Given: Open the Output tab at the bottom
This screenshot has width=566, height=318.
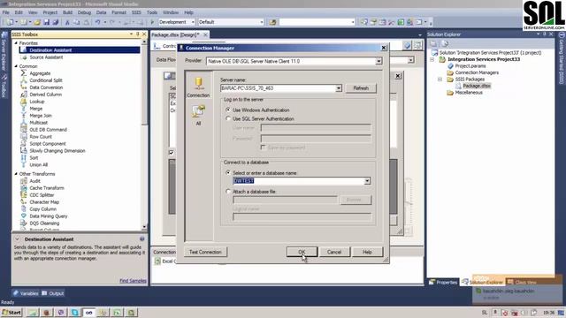Looking at the screenshot, I should click(x=53, y=293).
